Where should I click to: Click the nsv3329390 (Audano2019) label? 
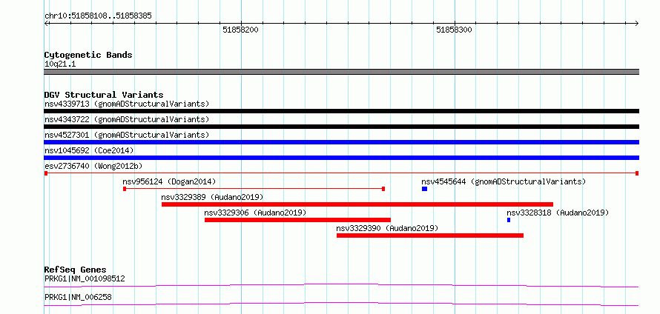pyautogui.click(x=387, y=228)
